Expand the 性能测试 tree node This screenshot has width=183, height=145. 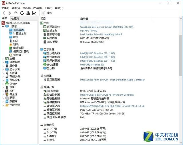3,105
